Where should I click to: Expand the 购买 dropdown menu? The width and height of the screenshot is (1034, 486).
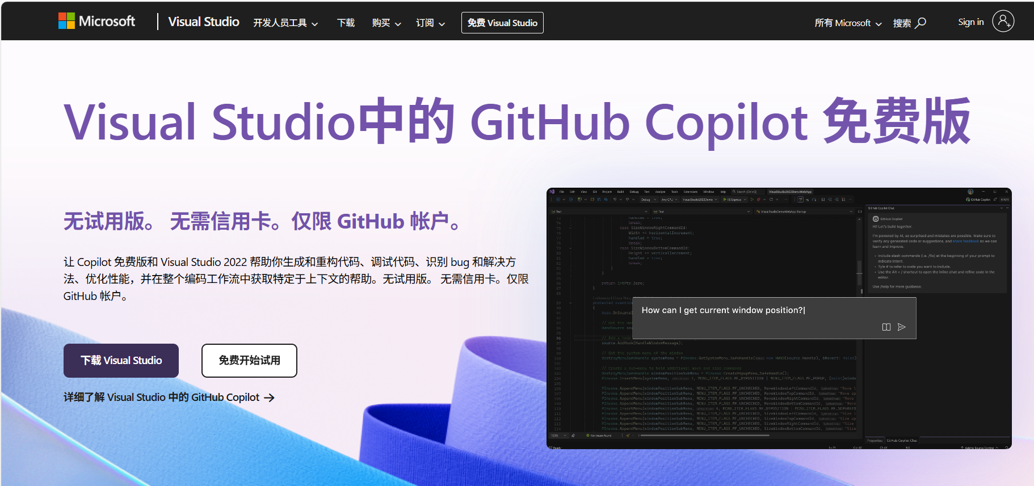[x=386, y=23]
